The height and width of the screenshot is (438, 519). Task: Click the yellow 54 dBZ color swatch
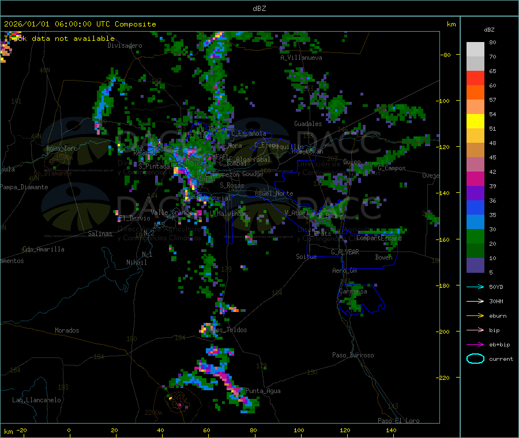coord(475,121)
